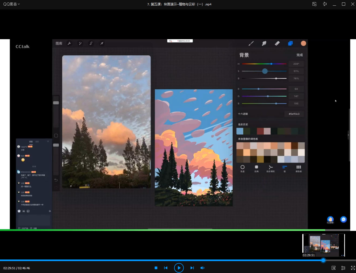Open the QQ影音 main menu dropdown

pyautogui.click(x=11, y=4)
